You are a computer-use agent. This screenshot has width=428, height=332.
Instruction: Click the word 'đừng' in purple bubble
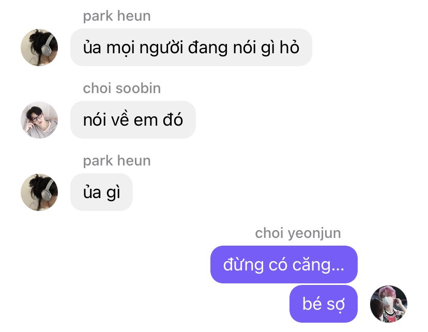[x=243, y=265]
